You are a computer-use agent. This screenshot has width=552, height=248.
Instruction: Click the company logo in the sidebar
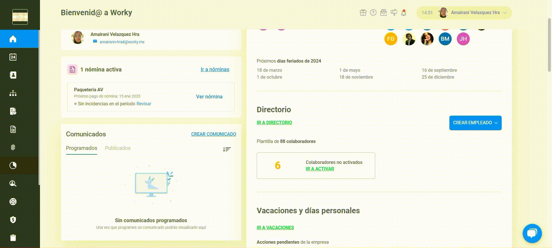click(20, 17)
